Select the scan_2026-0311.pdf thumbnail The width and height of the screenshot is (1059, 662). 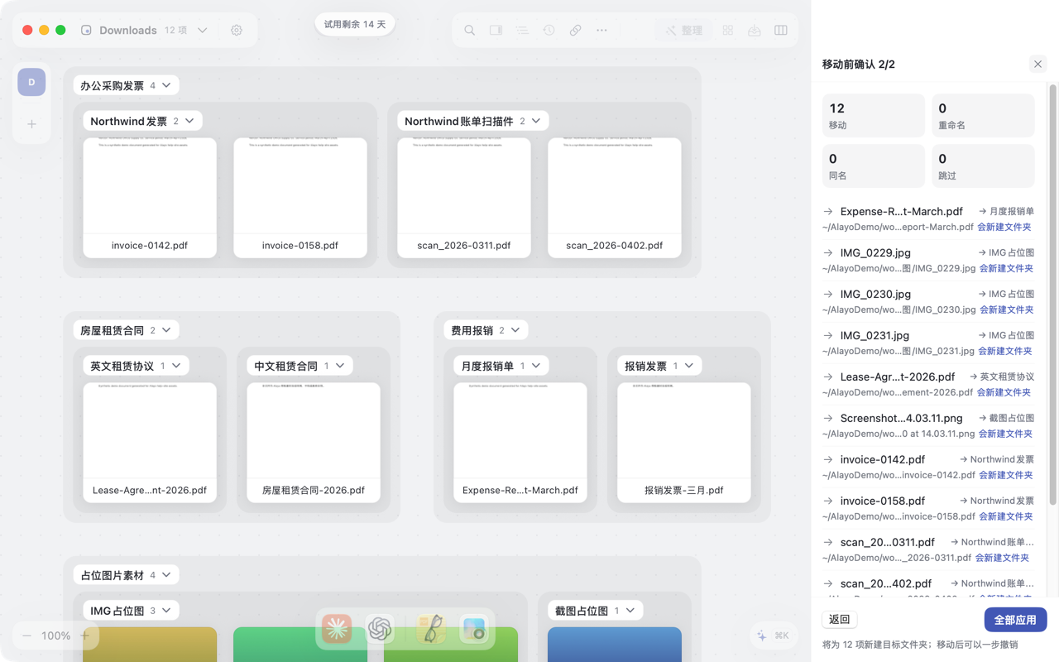point(464,198)
